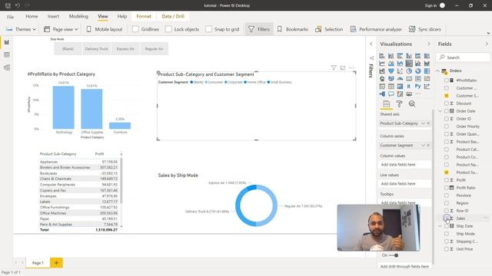Open the Page view dropdown
This screenshot has height=276, width=492.
point(61,29)
